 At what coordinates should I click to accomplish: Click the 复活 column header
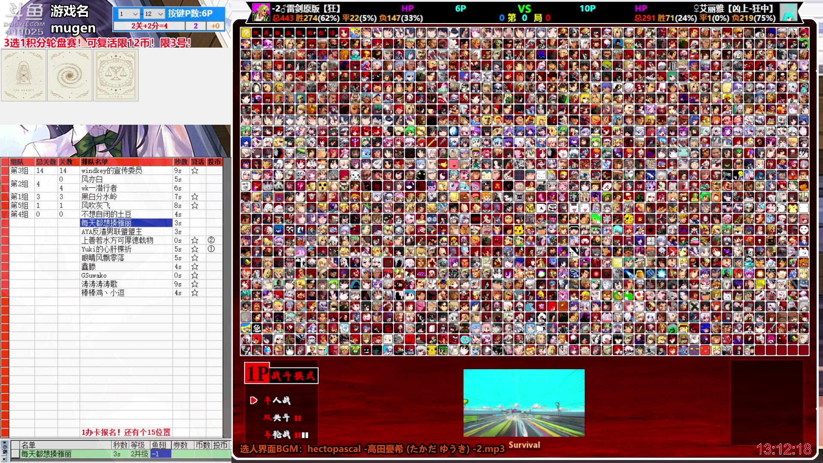pos(198,162)
